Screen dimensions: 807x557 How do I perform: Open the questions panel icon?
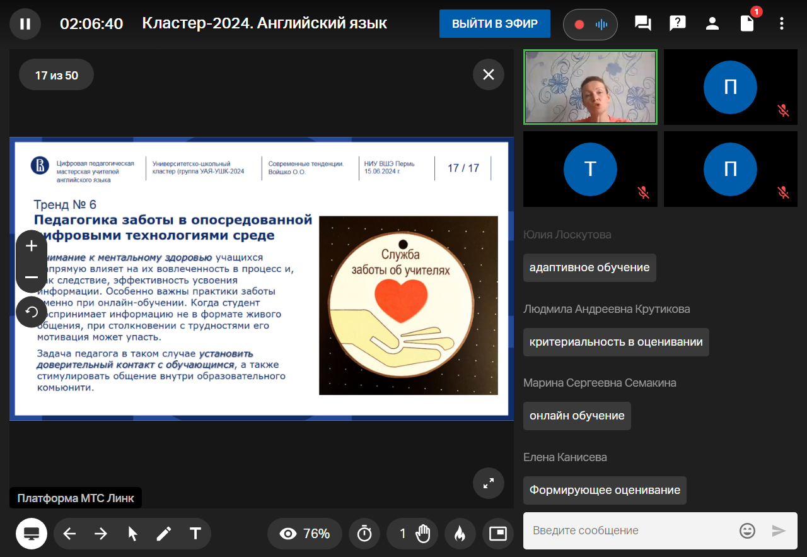tap(677, 24)
